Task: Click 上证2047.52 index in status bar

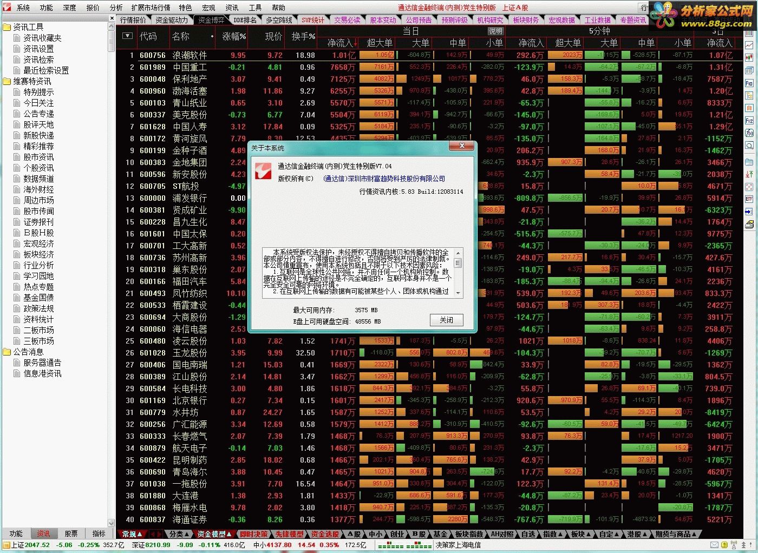Action: tap(30, 545)
